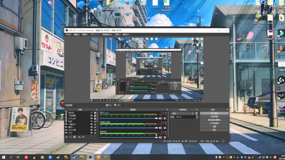Viewport: 285px width, 160px height.
Task: Move selected source up with the arrow
Action: pyautogui.click(x=79, y=137)
